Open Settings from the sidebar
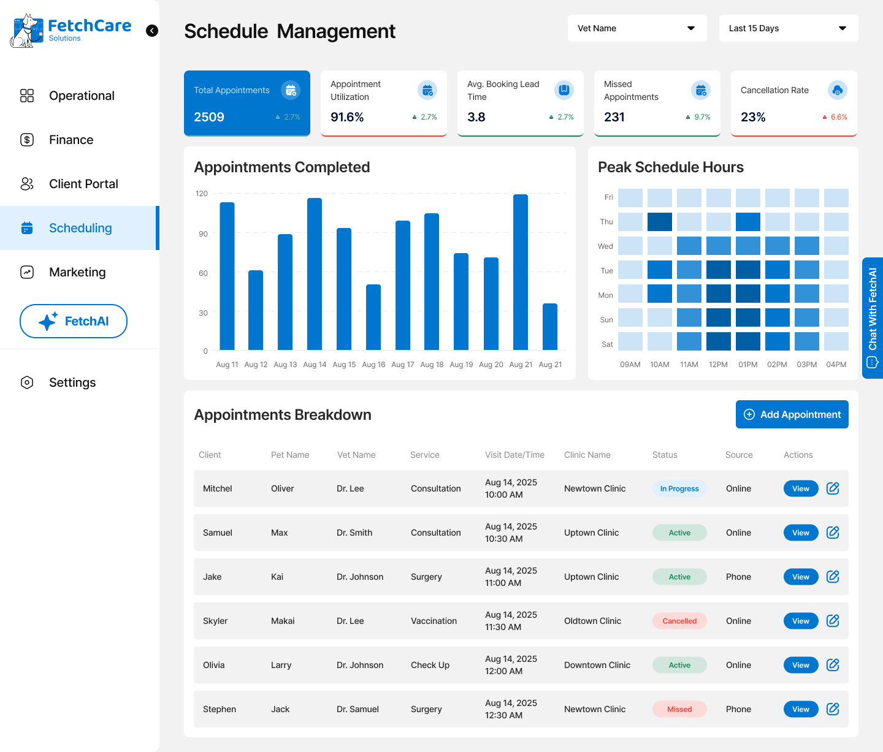883x752 pixels. pyautogui.click(x=72, y=382)
